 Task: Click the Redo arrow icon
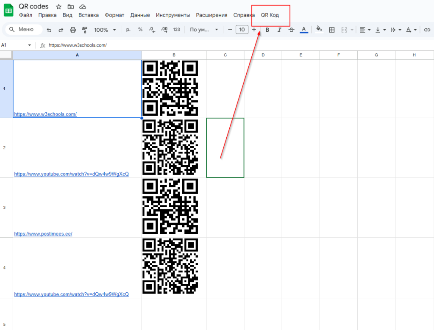pos(61,30)
